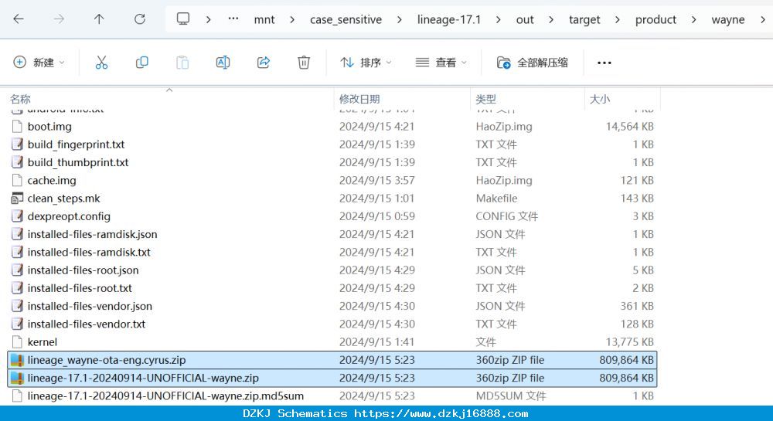Screen dimensions: 773x421
Task: Jump to the lineage-17.1 breadcrumb
Action: point(448,19)
